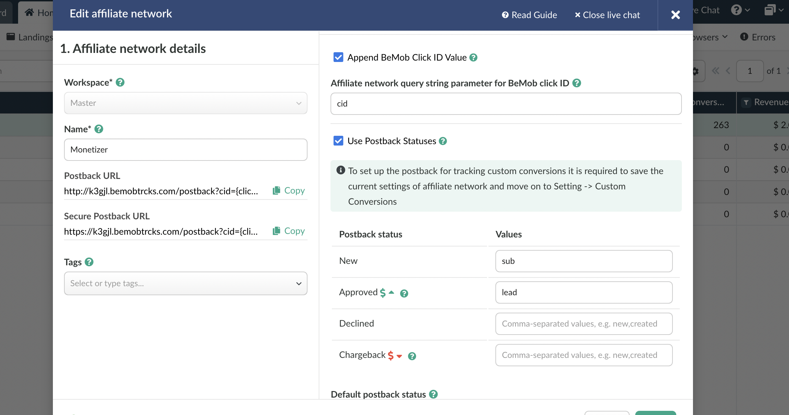Copy the Secure Postback URL
The width and height of the screenshot is (789, 415).
[289, 231]
